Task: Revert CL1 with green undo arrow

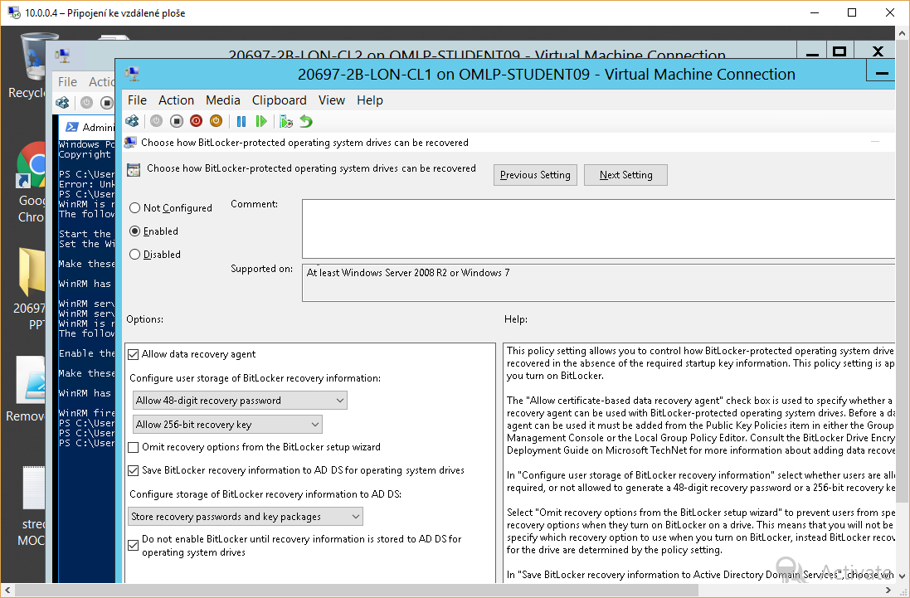Action: 306,121
